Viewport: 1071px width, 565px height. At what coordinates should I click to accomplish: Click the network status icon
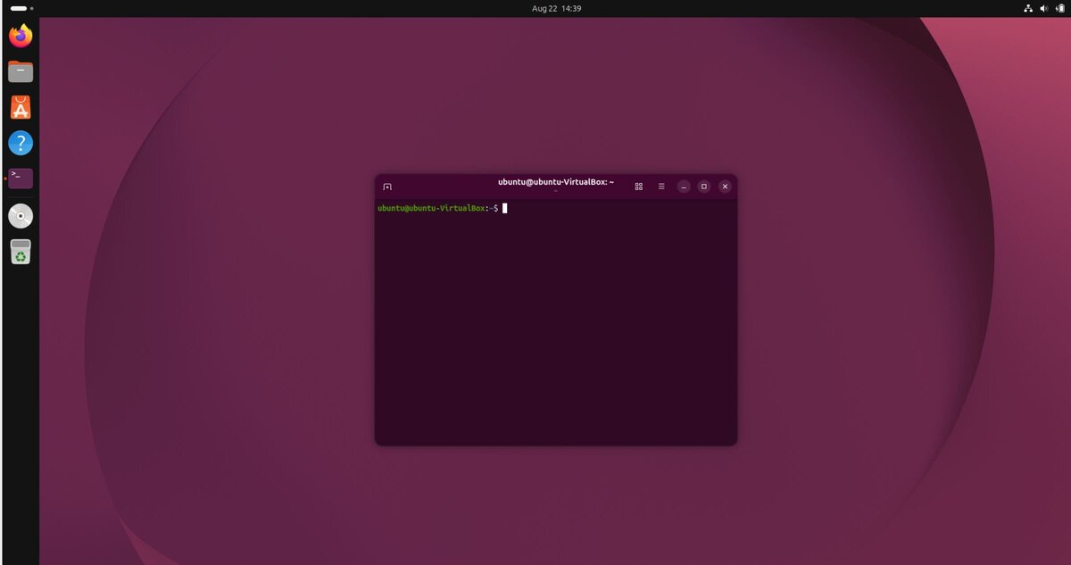(x=1027, y=8)
